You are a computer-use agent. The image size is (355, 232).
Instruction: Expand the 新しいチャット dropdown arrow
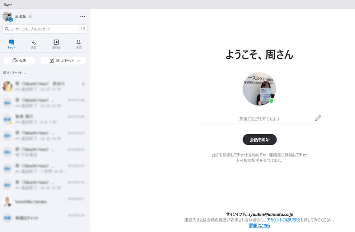tap(80, 60)
